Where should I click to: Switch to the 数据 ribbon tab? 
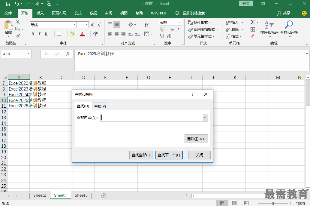pos(93,13)
